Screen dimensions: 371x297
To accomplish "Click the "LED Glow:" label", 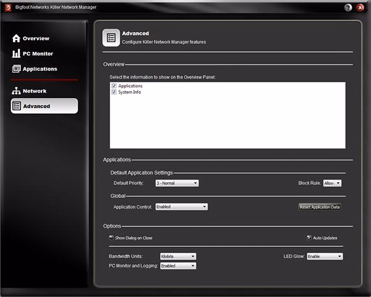I will 294,256.
